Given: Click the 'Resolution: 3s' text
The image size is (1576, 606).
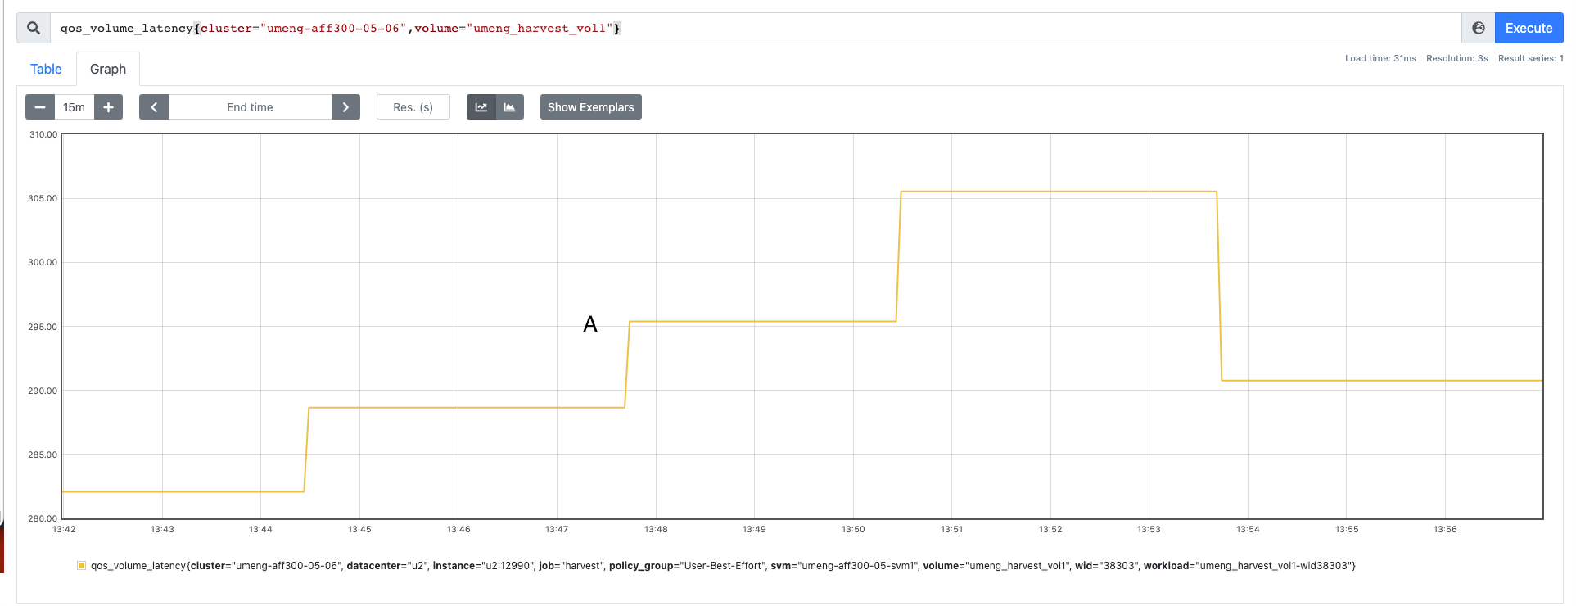Looking at the screenshot, I should (1457, 58).
